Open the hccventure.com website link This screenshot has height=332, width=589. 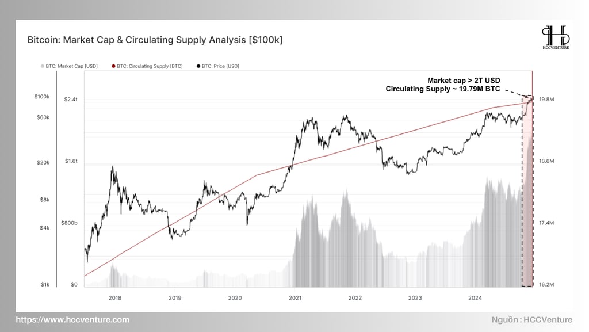72,319
